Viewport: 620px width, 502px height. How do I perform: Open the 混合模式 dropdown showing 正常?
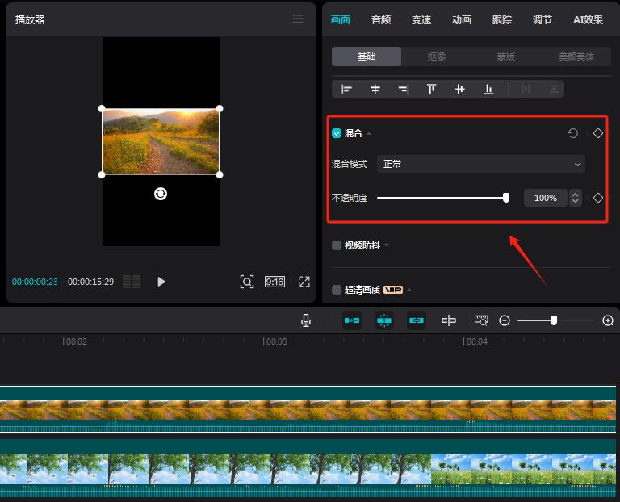point(482,164)
